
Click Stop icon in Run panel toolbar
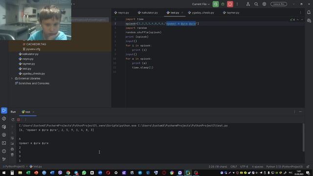(x=19, y=120)
